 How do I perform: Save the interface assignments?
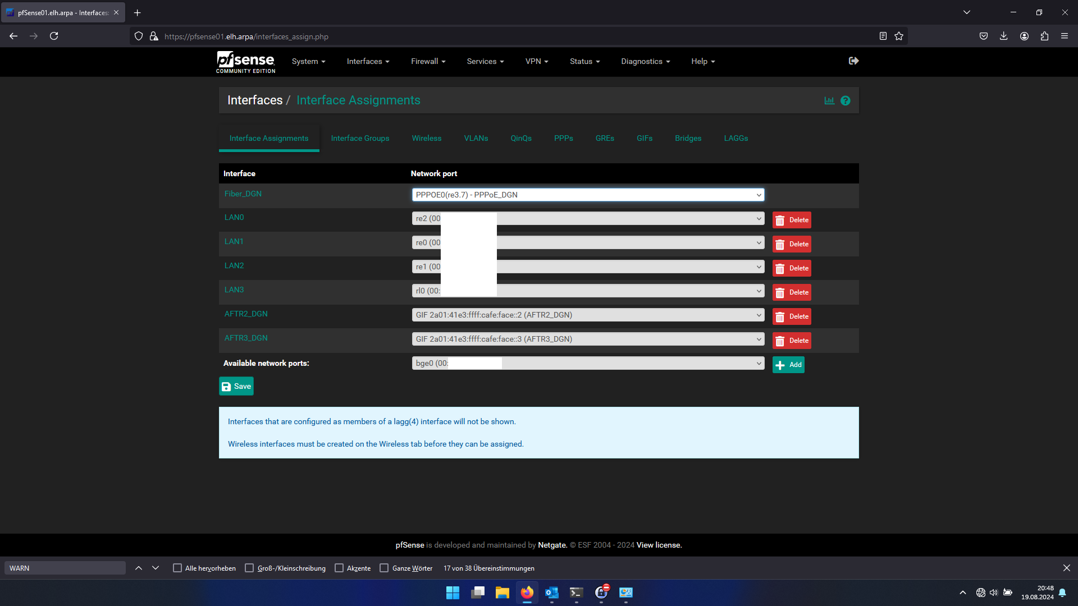pos(236,386)
